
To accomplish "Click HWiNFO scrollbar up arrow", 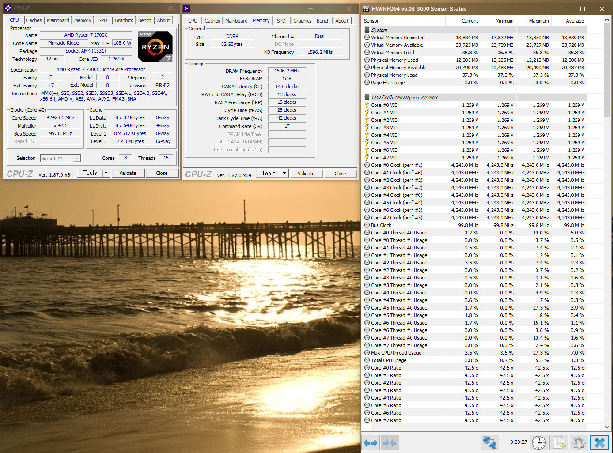I will 607,19.
